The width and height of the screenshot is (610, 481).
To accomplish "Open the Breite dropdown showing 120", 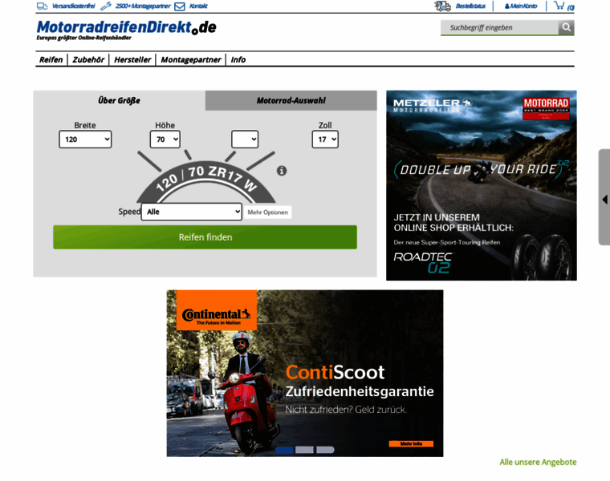I will pos(85,139).
